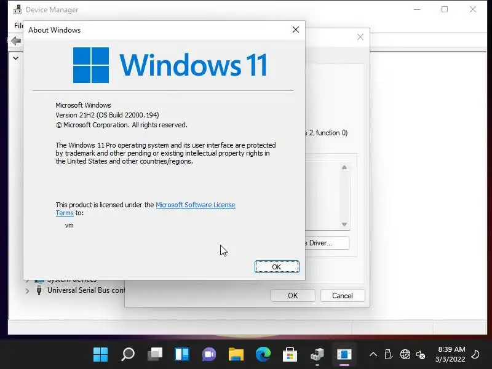Screen dimensions: 492x369
Task: Click the USB safely remove tray icon
Action: coord(388,355)
